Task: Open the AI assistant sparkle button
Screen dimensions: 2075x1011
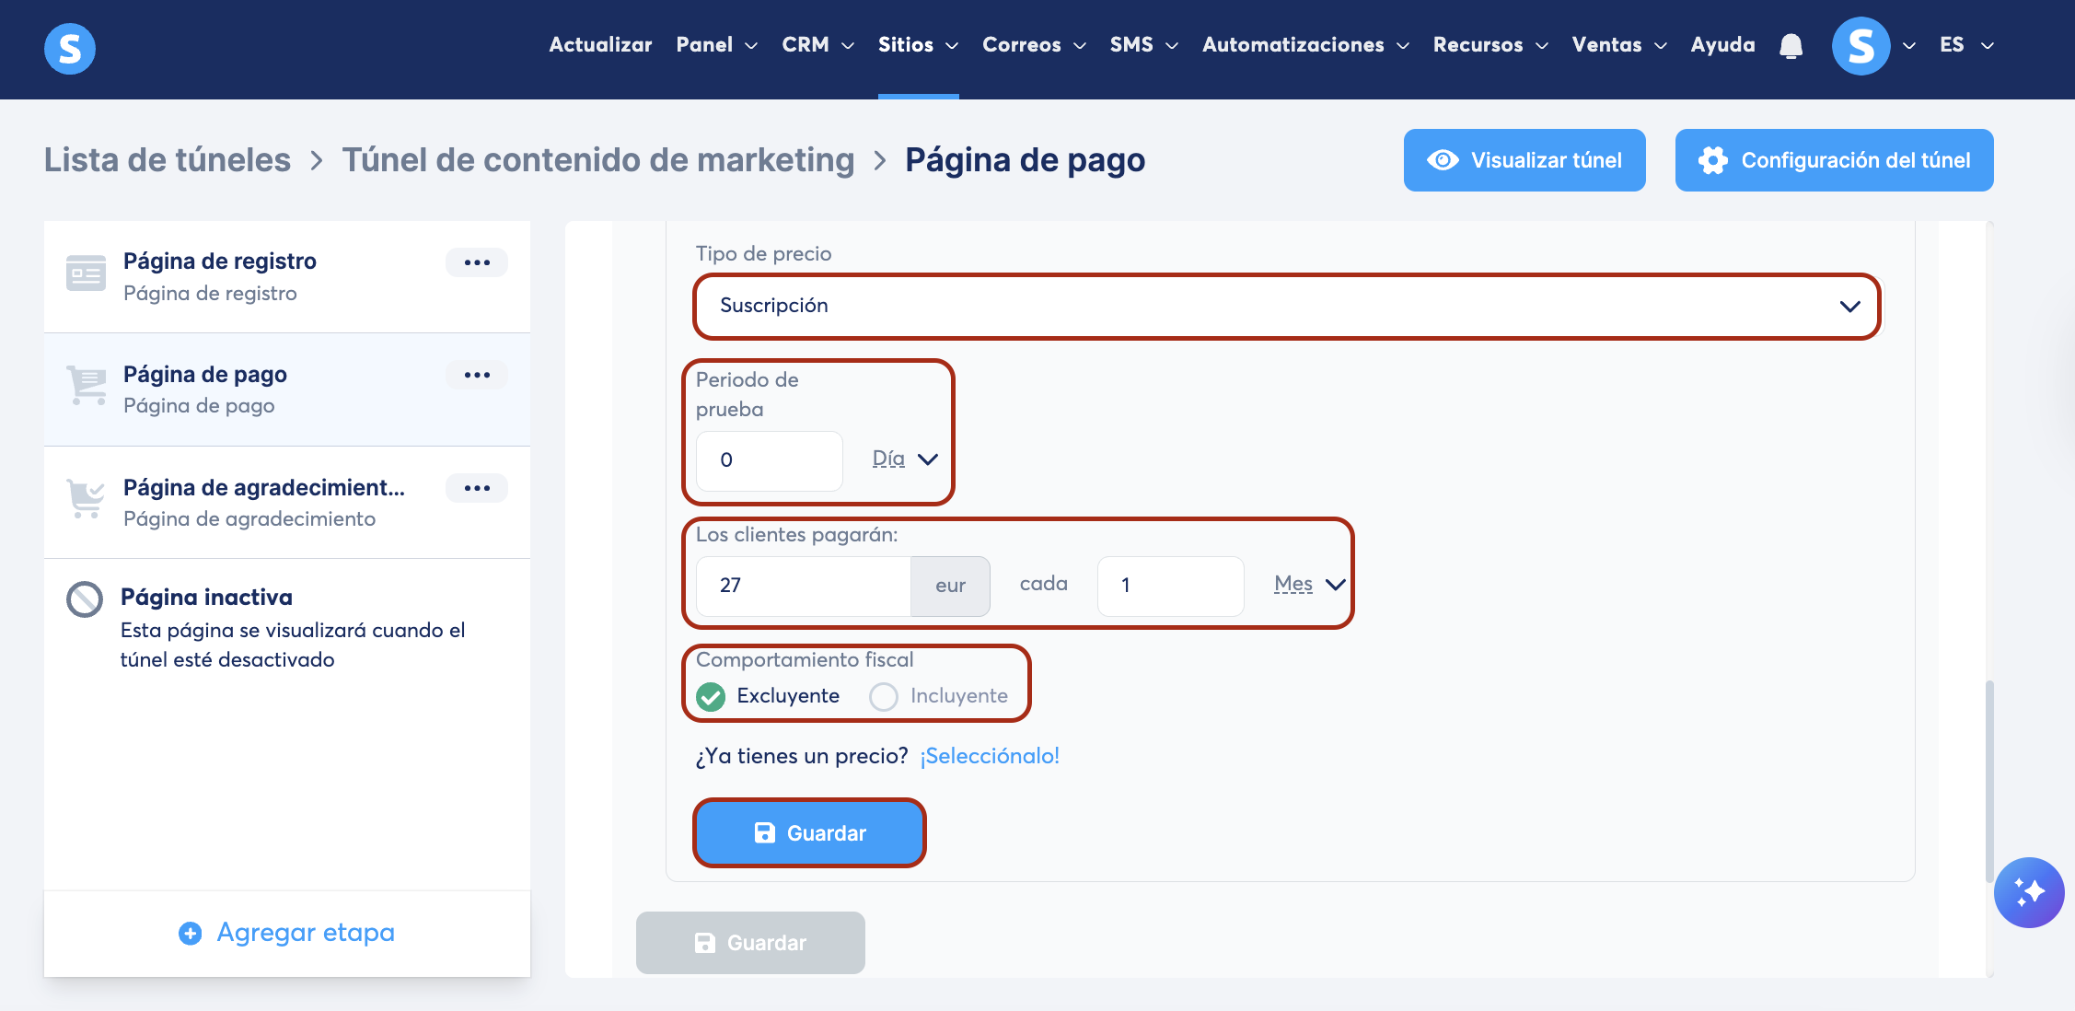Action: [2028, 892]
